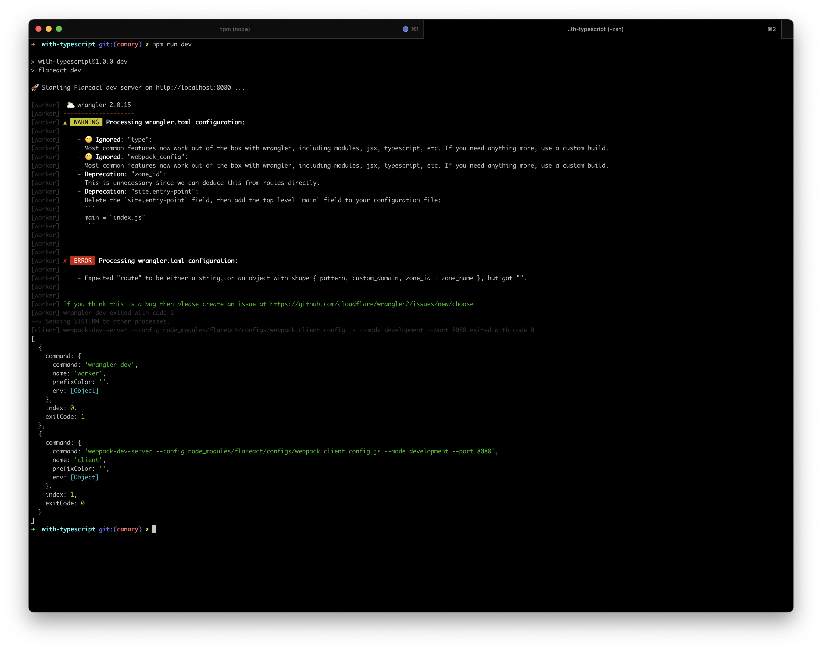Click the red cross before the ERROR badge
The image size is (822, 650).
point(65,261)
